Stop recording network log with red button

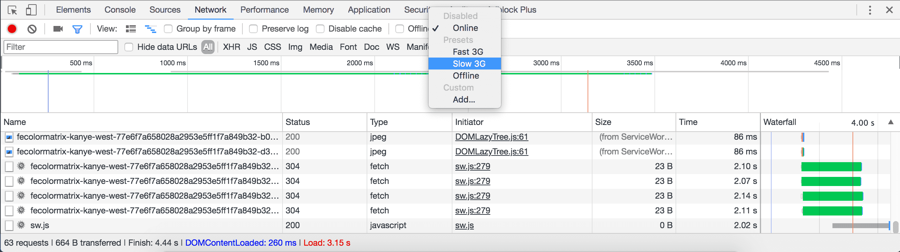click(12, 29)
